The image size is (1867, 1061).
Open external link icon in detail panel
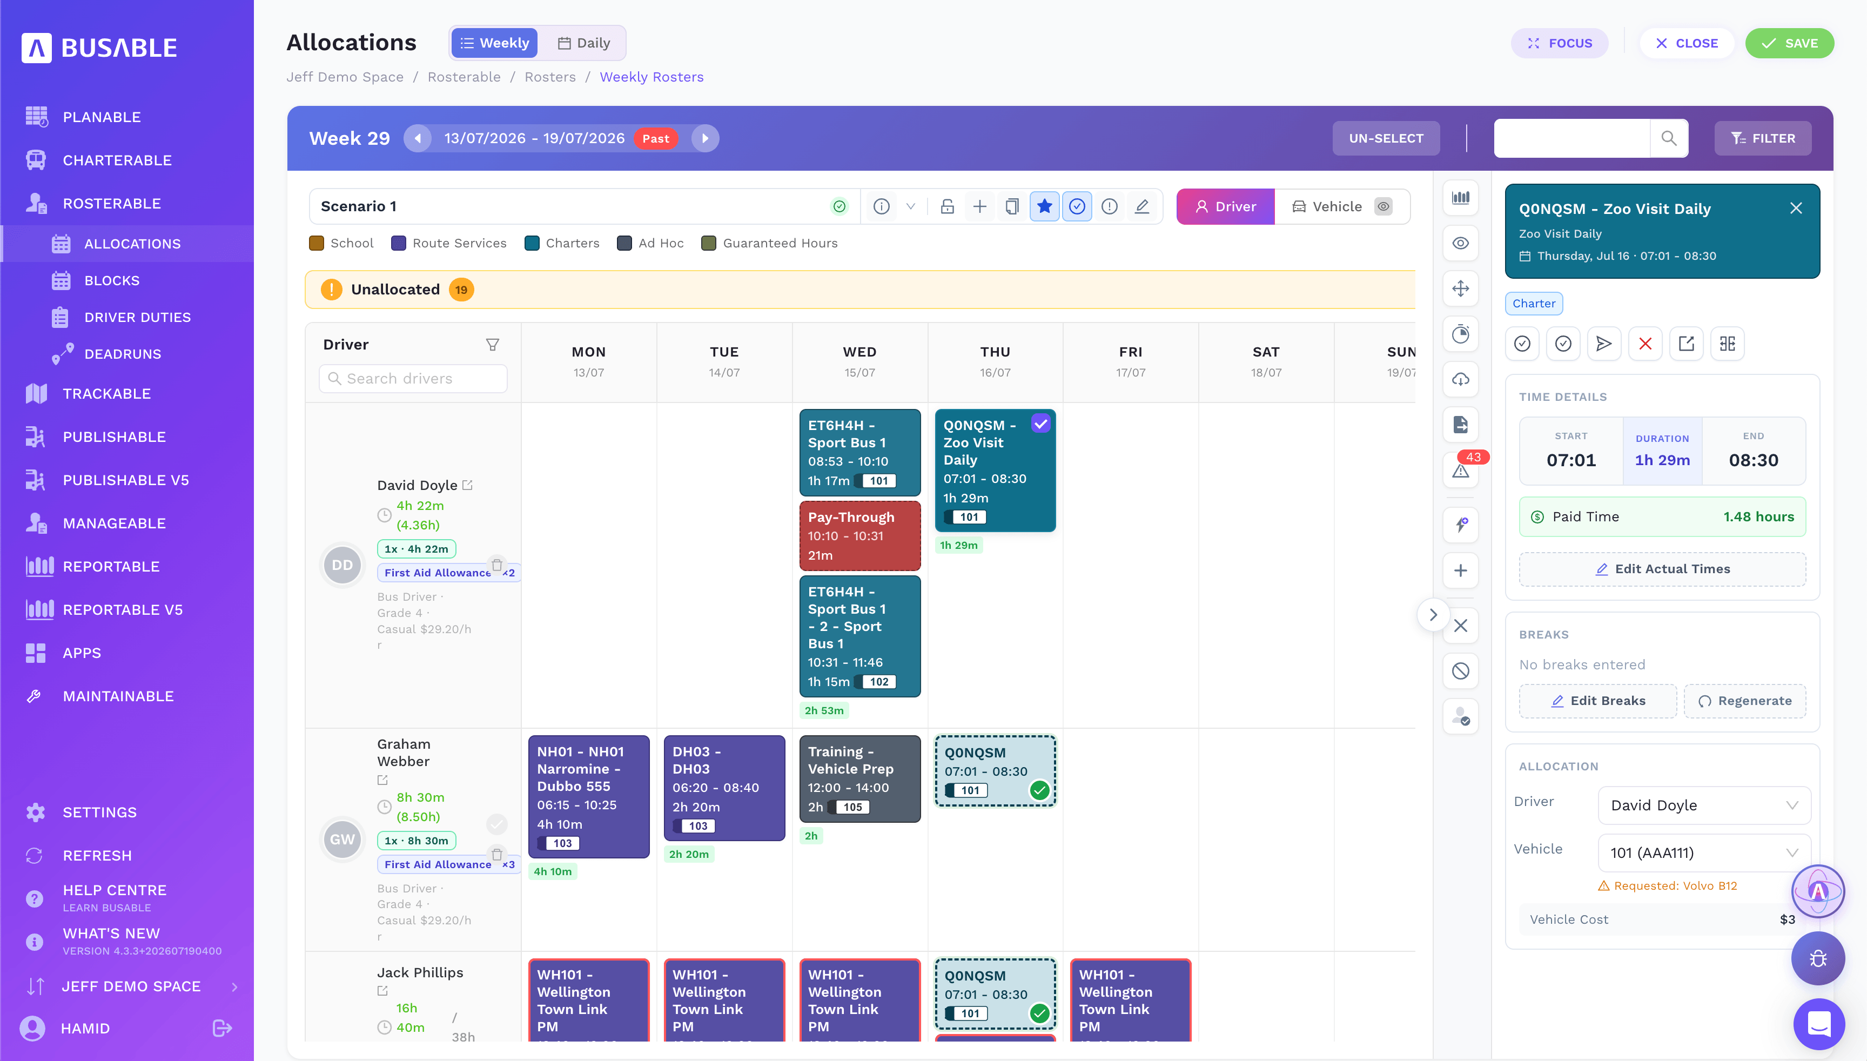1685,343
